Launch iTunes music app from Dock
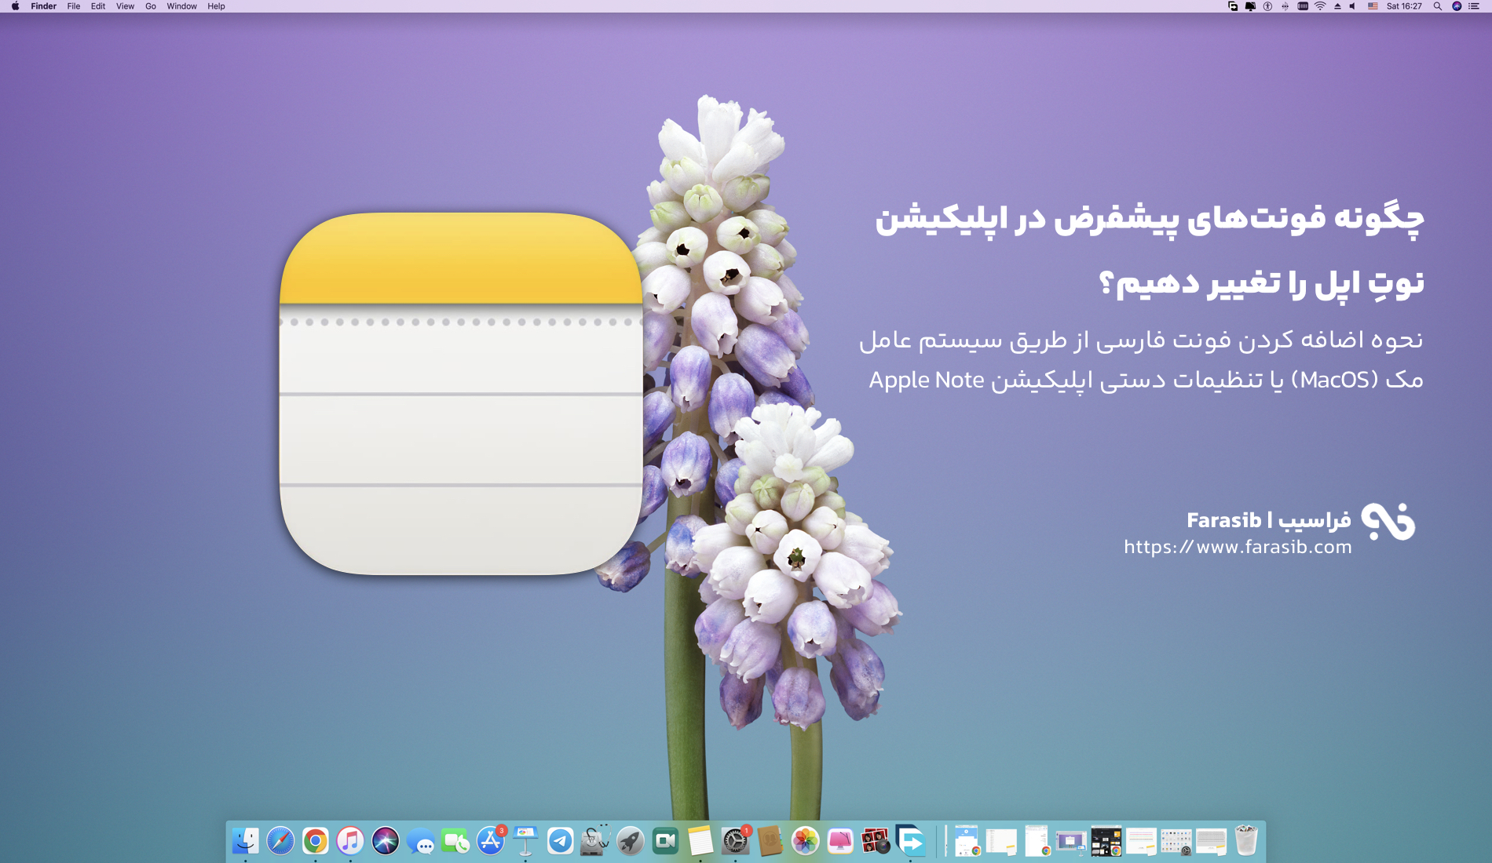1492x863 pixels. pyautogui.click(x=350, y=841)
